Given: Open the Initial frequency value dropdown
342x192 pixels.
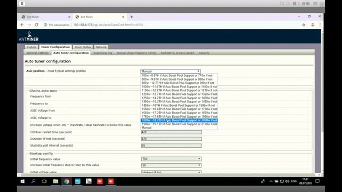Looking at the screenshot, I should (x=171, y=159).
